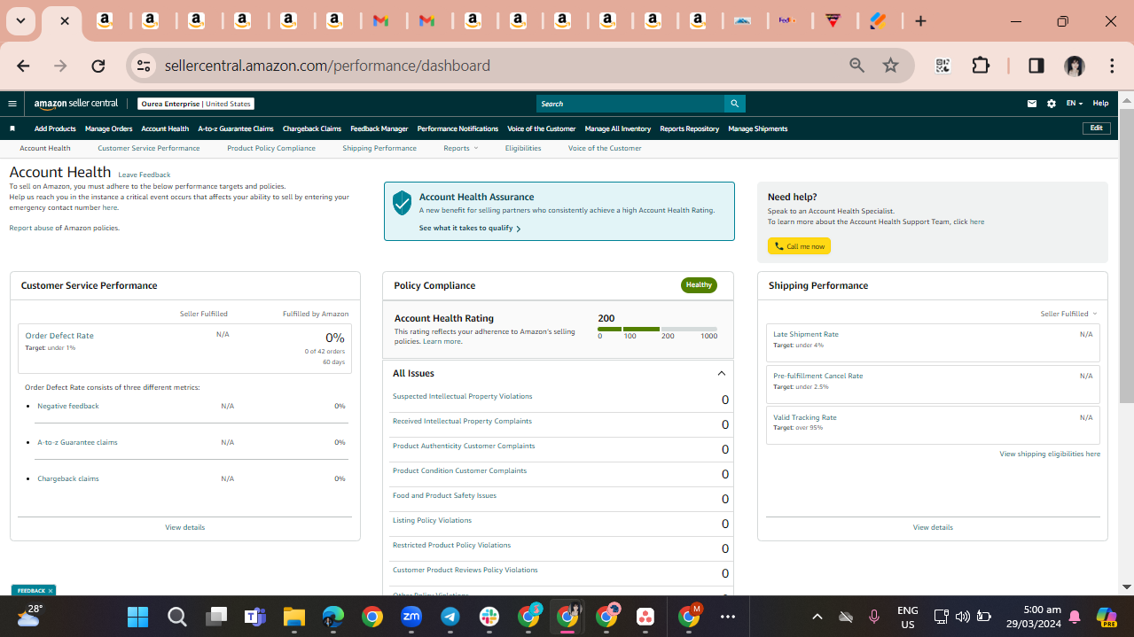Switch to Shipping Performance tab

tap(379, 148)
